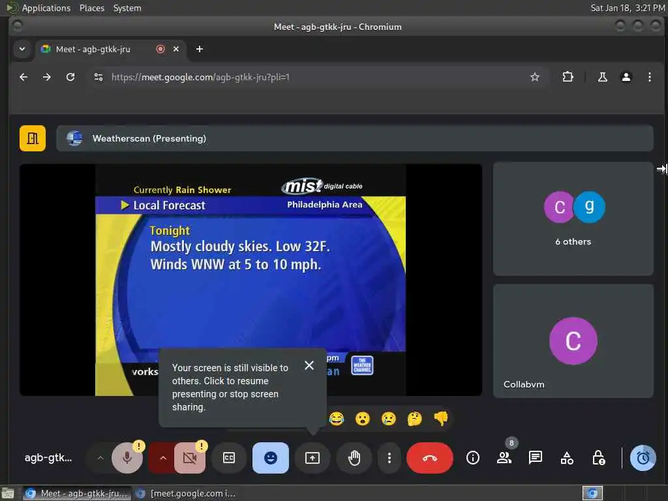
Task: Select the Meet - agb-gtkk-jru tab
Action: pos(110,49)
